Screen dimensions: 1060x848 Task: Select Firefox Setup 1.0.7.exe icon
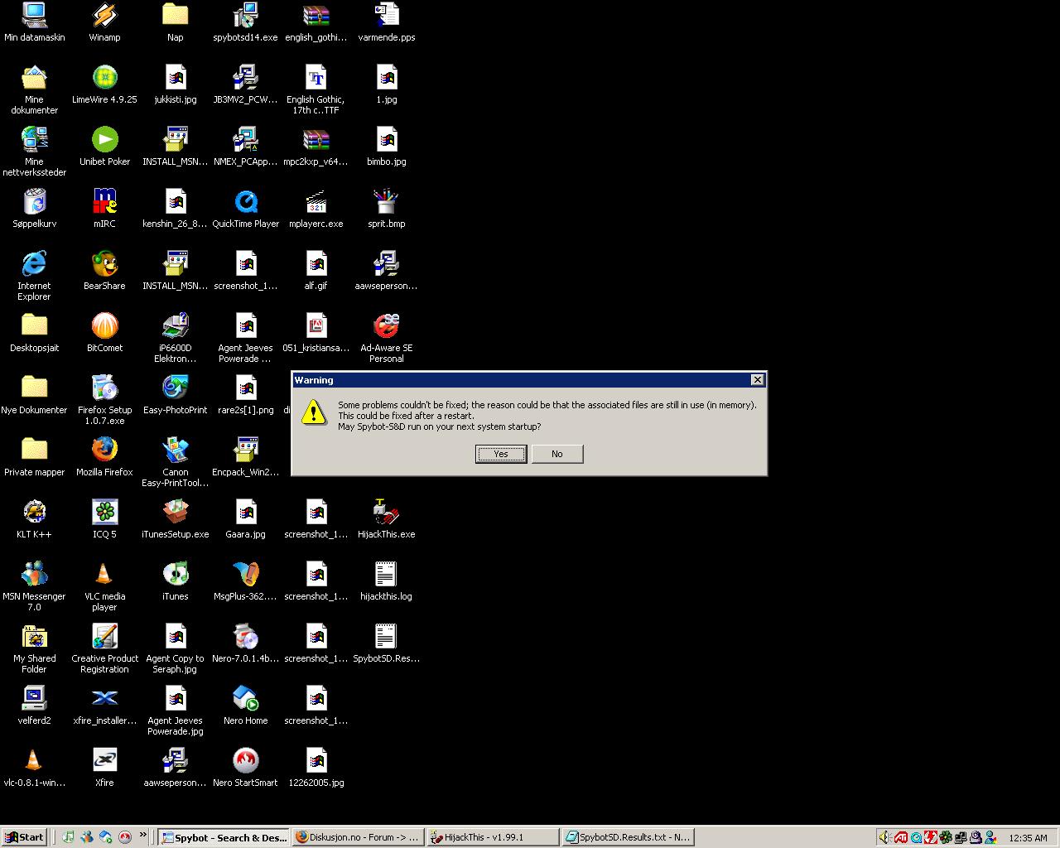(x=104, y=400)
